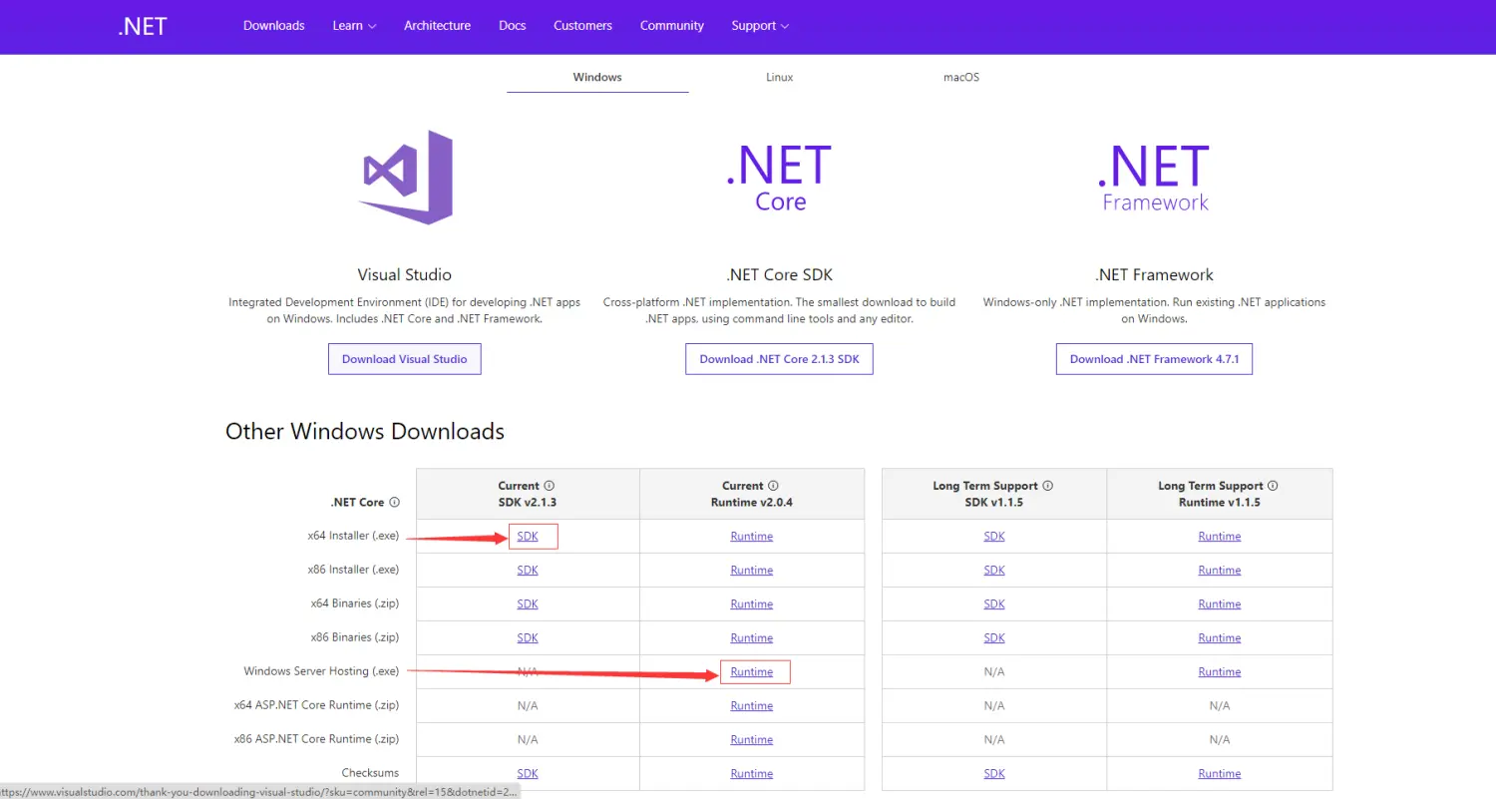
Task: Select the Windows tab
Action: (597, 77)
